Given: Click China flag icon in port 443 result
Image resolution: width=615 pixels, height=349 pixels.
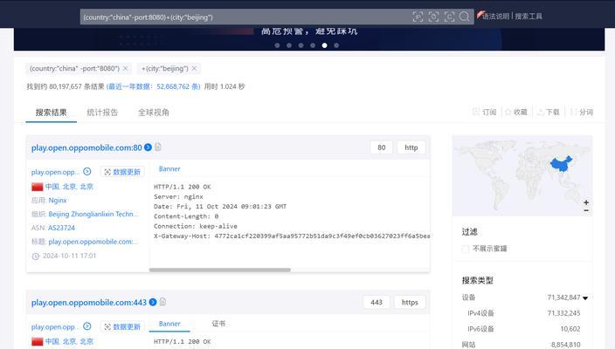Looking at the screenshot, I should (38, 341).
